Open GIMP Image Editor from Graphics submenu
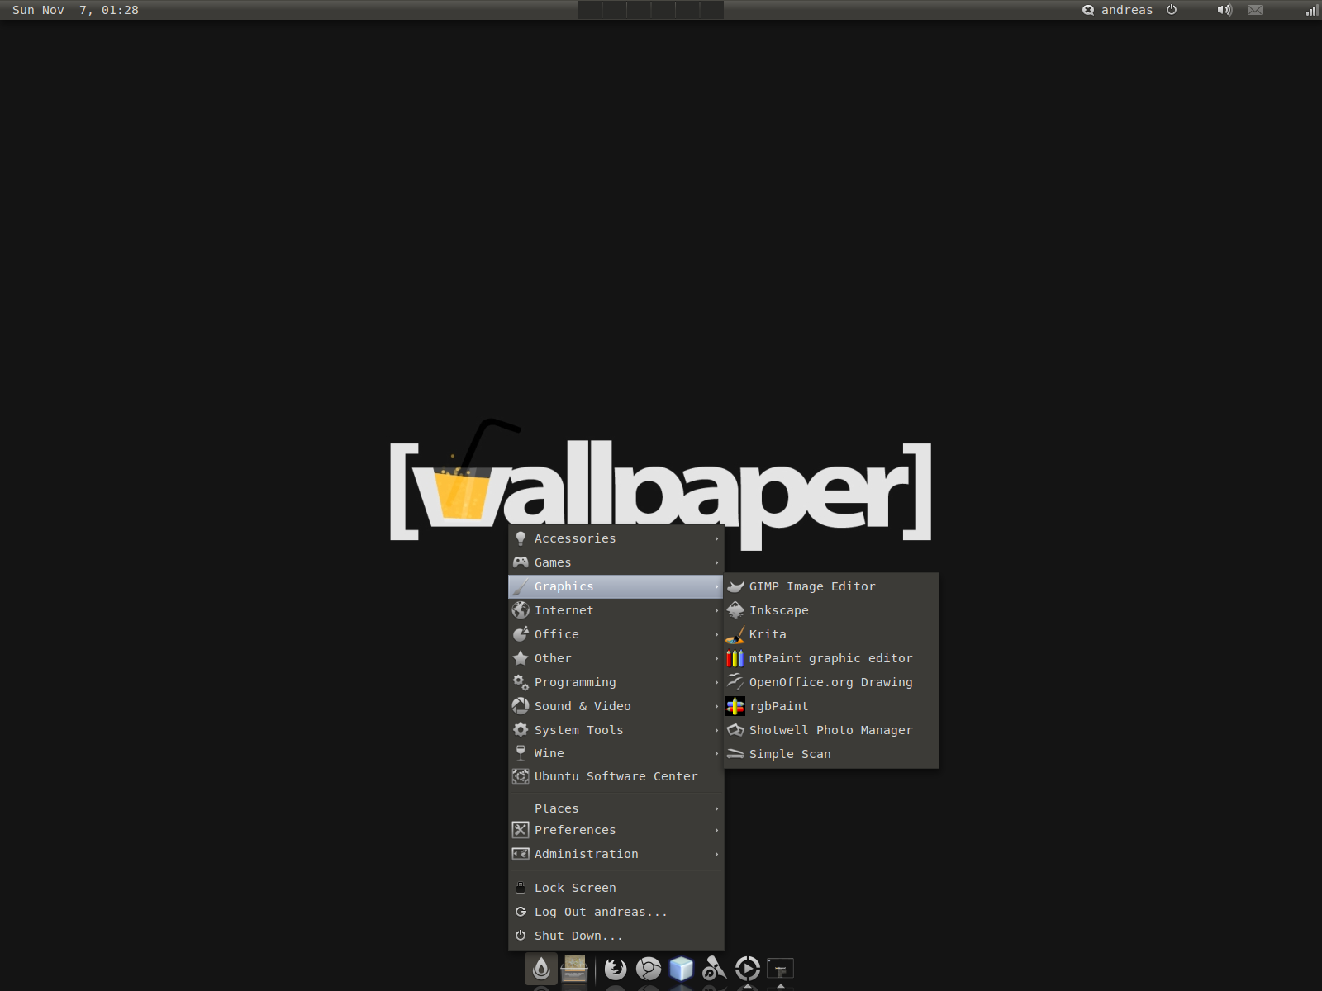Image resolution: width=1322 pixels, height=991 pixels. (831, 586)
